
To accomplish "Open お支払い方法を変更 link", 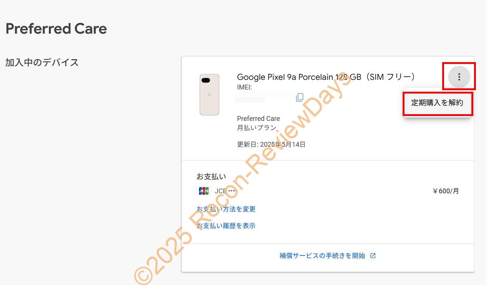I will (226, 209).
